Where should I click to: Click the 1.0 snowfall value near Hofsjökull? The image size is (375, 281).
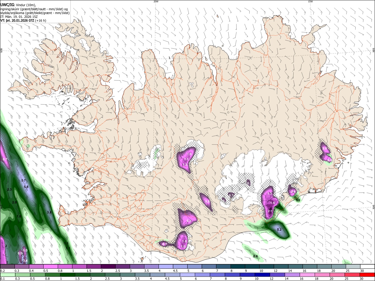(x=189, y=154)
